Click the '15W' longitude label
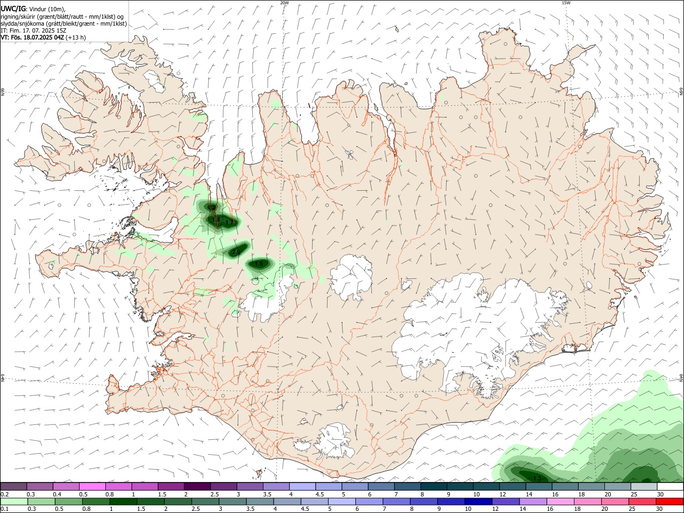The width and height of the screenshot is (684, 513). 566,3
